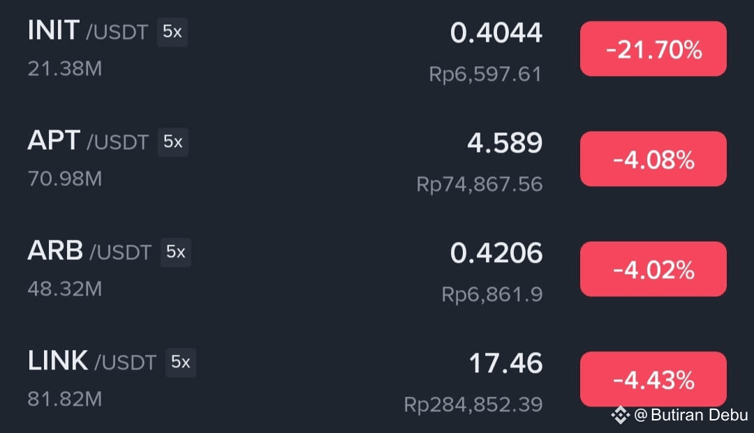
Task: Tap the 5x badge next to ARB
Action: 176,252
